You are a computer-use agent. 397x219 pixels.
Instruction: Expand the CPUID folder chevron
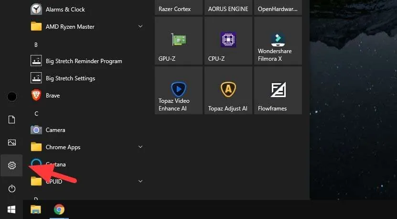click(x=140, y=181)
